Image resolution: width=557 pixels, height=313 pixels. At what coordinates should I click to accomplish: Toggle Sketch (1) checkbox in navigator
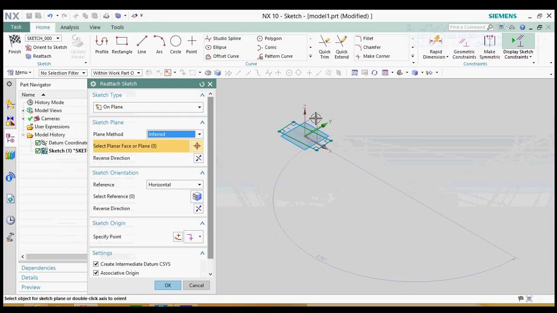[x=38, y=151]
